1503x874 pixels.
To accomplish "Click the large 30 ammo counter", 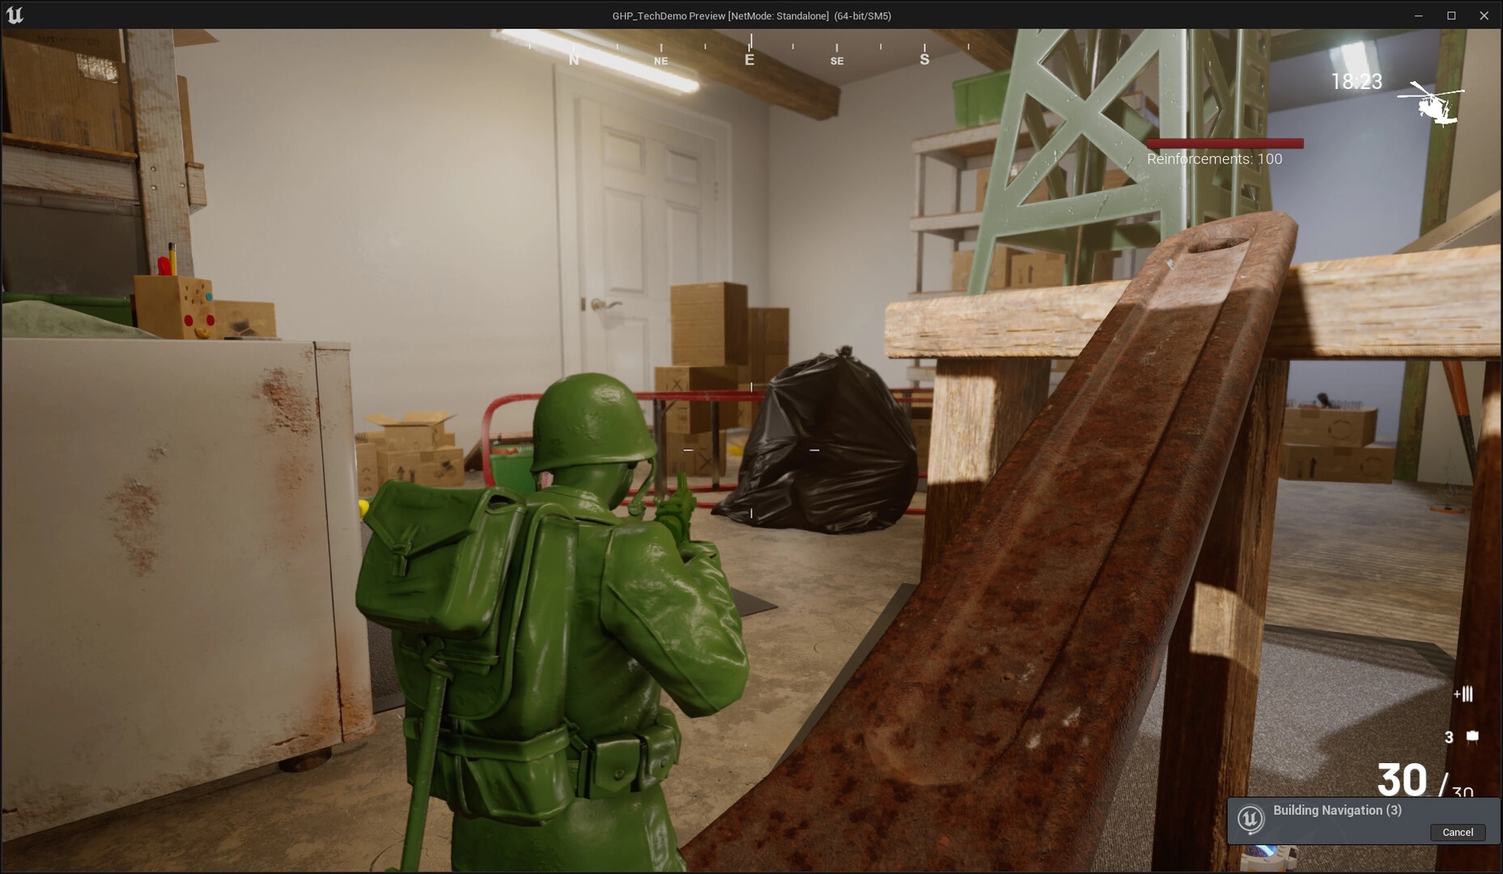I will coord(1402,779).
